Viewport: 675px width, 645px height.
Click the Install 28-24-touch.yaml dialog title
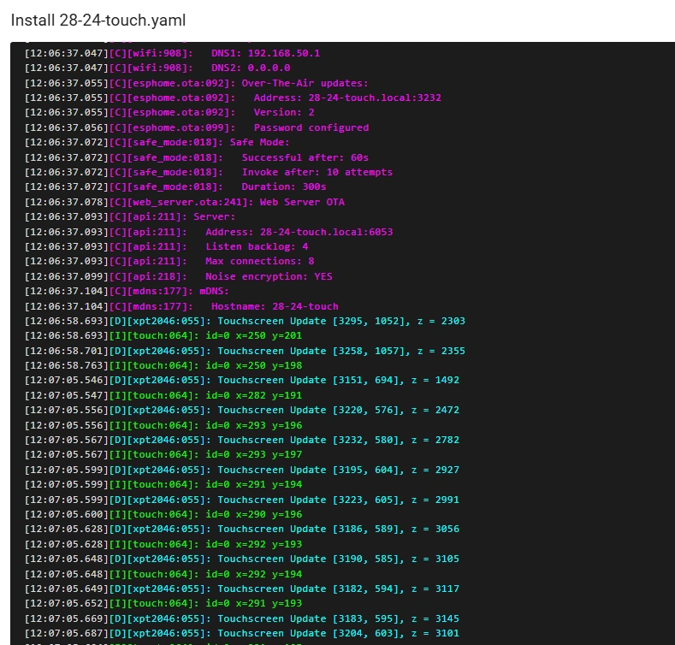[x=98, y=20]
